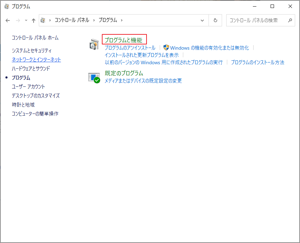The height and width of the screenshot is (243, 300).
Task: Click the forward arrow in navigation bar
Action: 18,20
